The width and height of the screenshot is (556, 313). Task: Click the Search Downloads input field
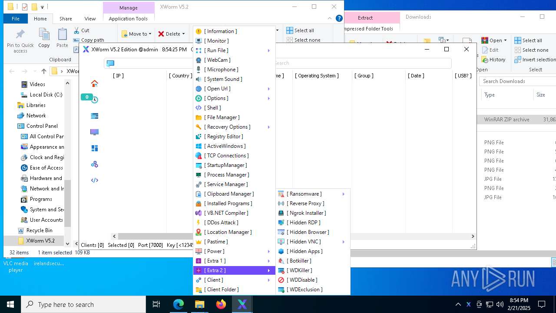[x=517, y=81]
